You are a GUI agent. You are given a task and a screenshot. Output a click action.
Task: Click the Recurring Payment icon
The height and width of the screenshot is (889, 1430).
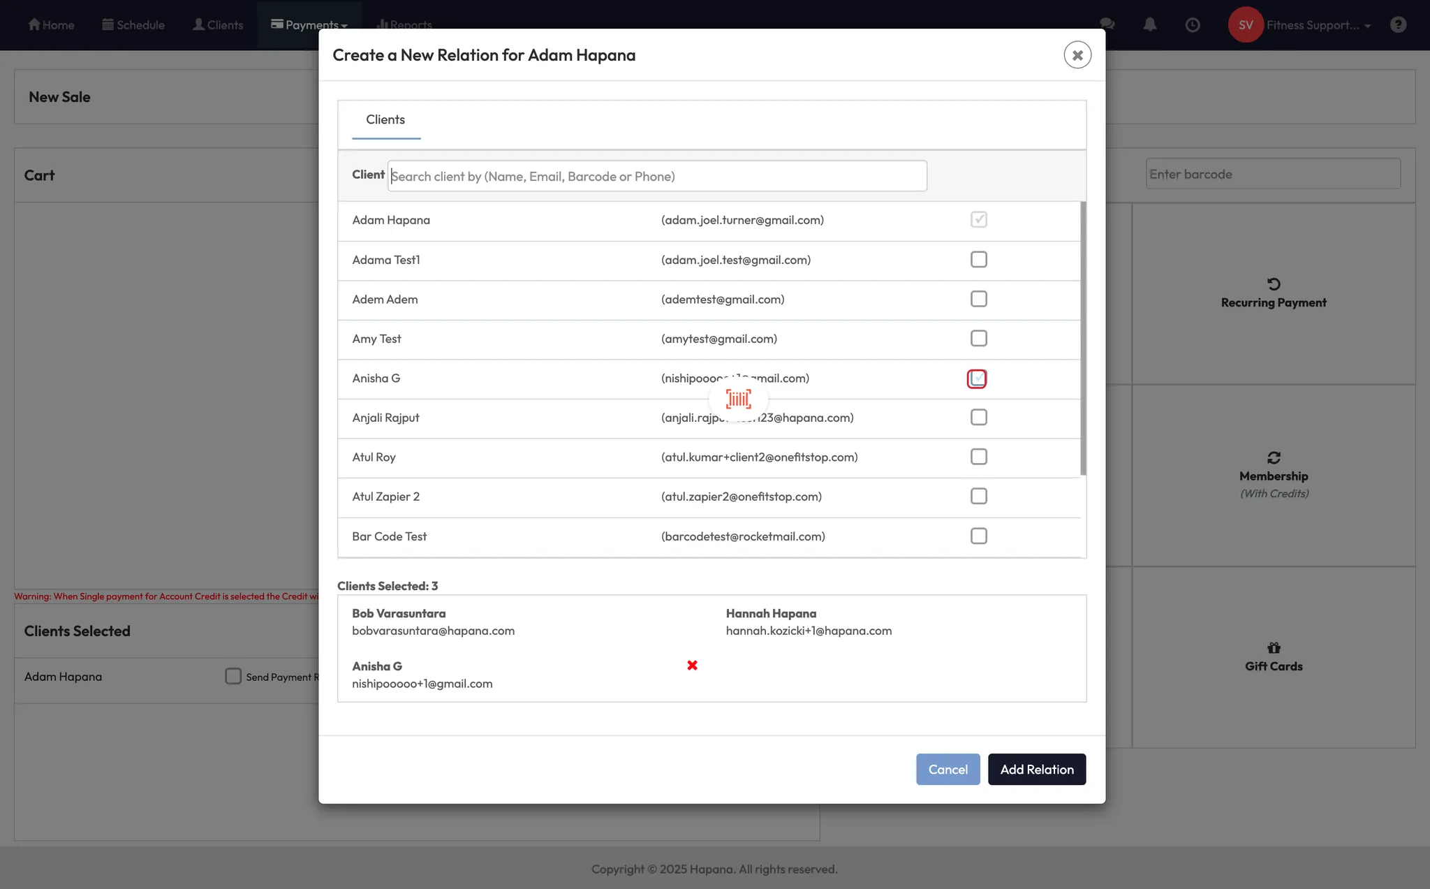pos(1274,284)
